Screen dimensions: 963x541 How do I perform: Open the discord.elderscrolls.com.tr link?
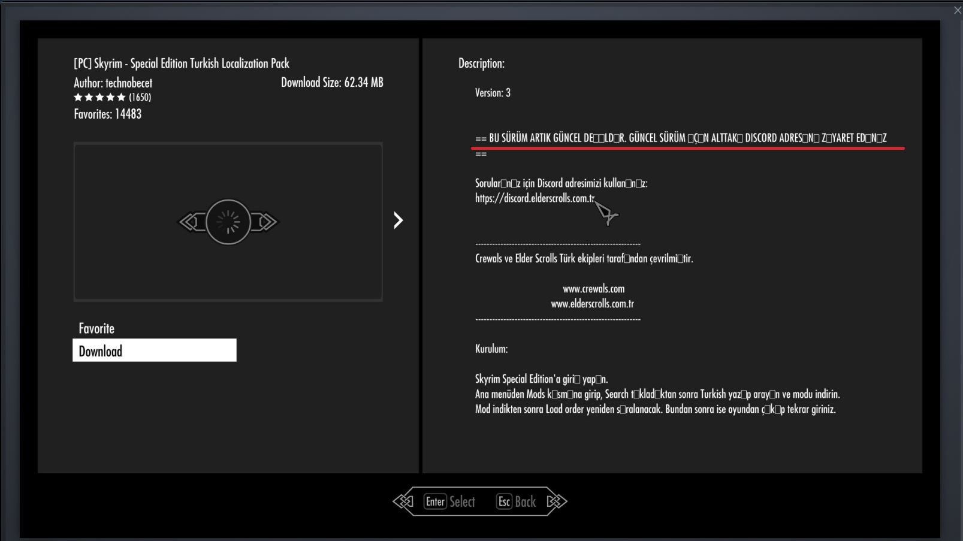(x=535, y=198)
